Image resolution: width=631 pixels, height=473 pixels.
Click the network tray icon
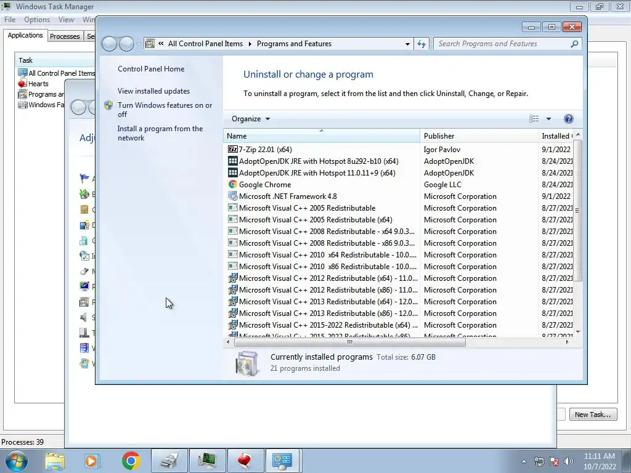pos(539,461)
